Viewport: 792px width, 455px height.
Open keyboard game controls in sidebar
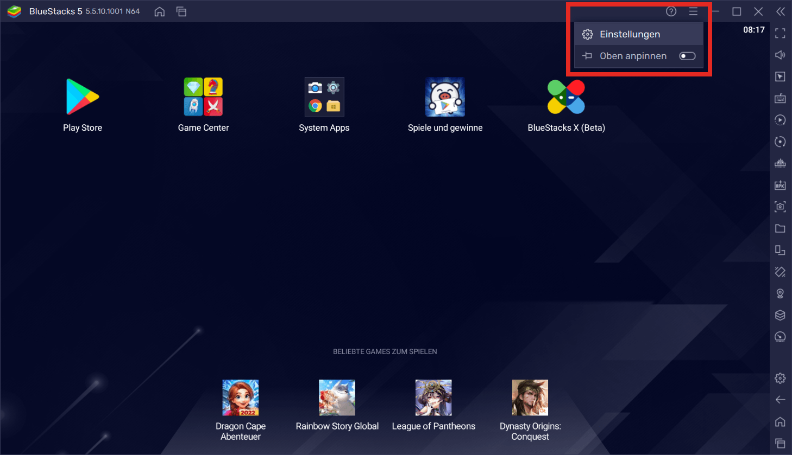point(780,98)
